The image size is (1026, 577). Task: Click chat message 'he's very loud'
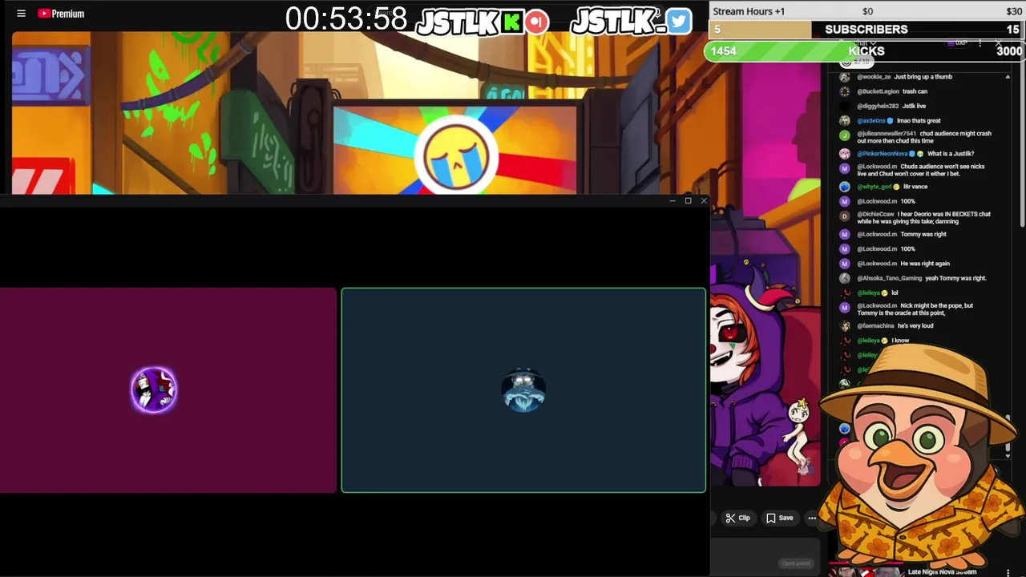[x=915, y=326]
